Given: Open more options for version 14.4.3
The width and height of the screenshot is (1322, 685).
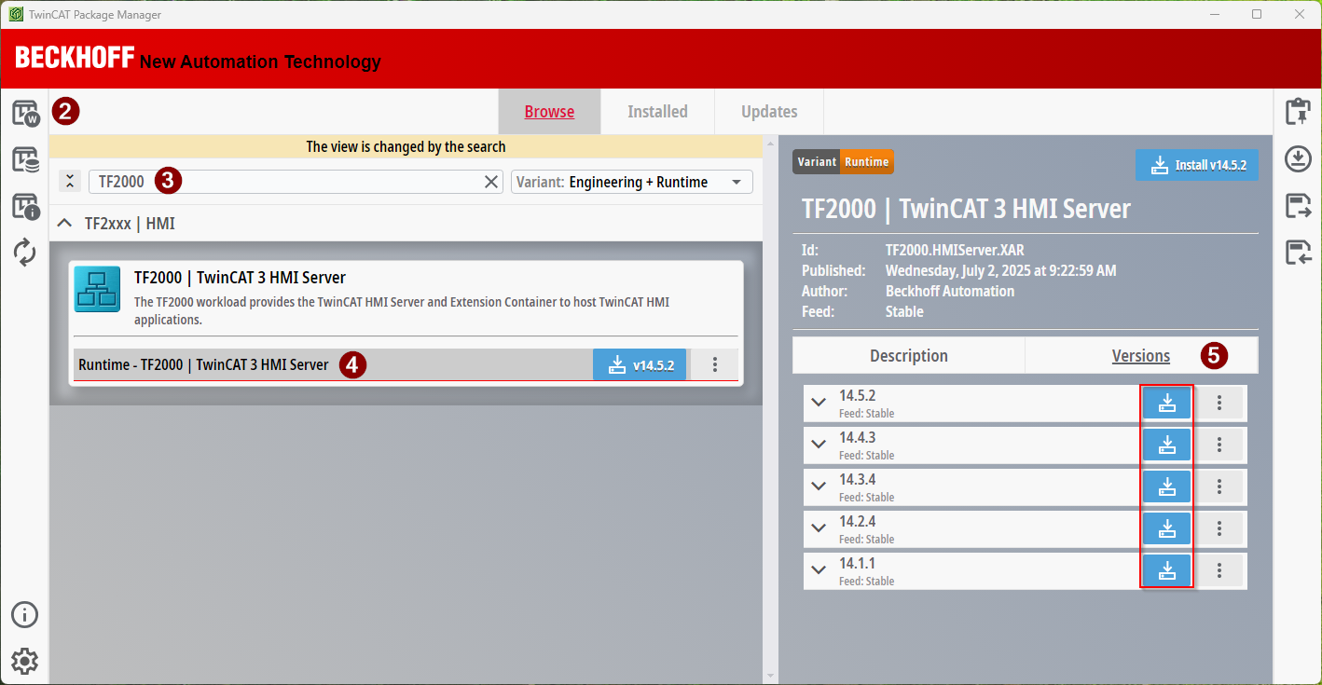Looking at the screenshot, I should (x=1219, y=445).
